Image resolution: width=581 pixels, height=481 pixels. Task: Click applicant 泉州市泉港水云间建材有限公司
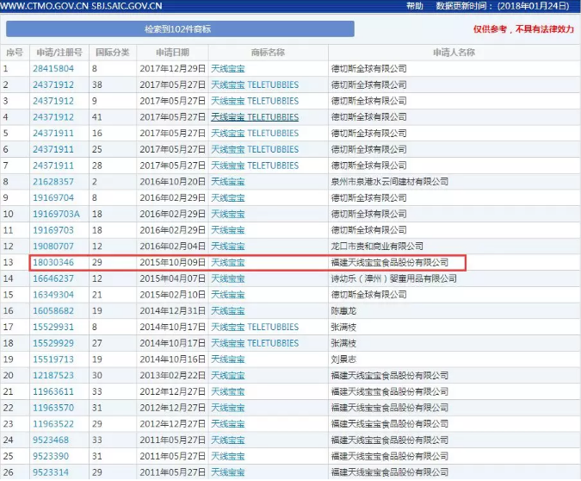pyautogui.click(x=390, y=182)
